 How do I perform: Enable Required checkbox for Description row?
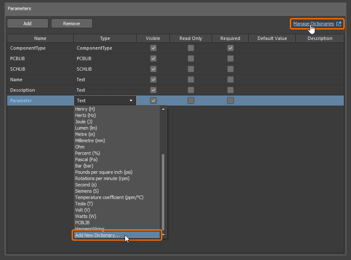tap(230, 90)
